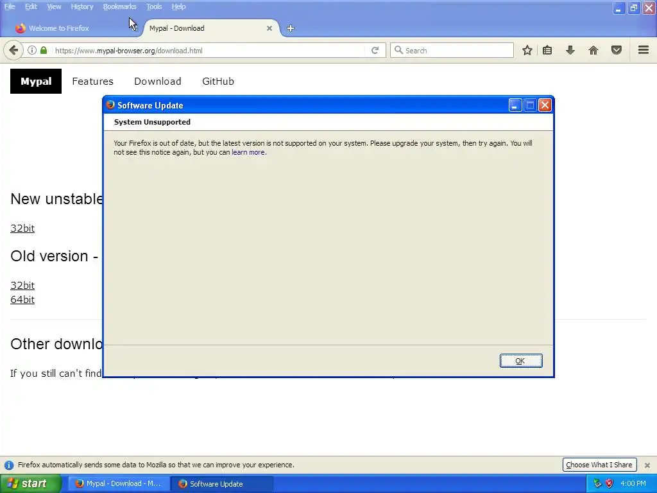Screen dimensions: 657x493
Task: Open the Tools menu
Action: point(154,6)
